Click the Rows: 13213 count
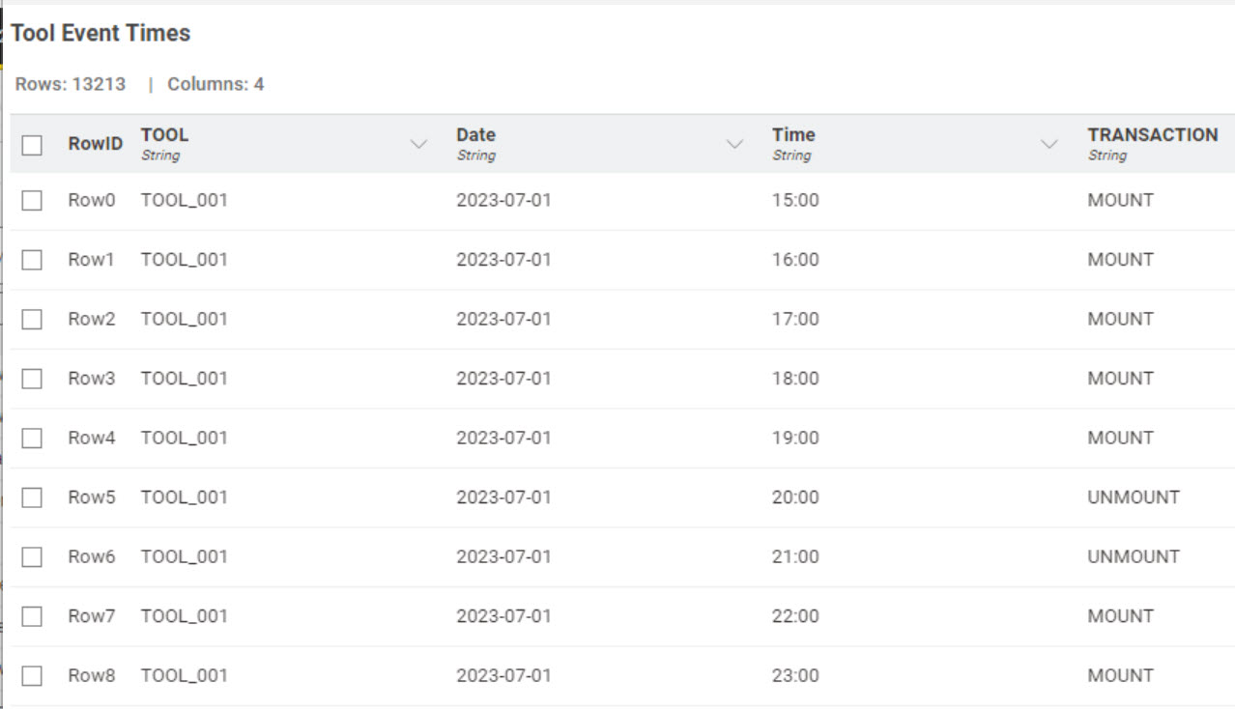Image resolution: width=1235 pixels, height=709 pixels. point(71,84)
